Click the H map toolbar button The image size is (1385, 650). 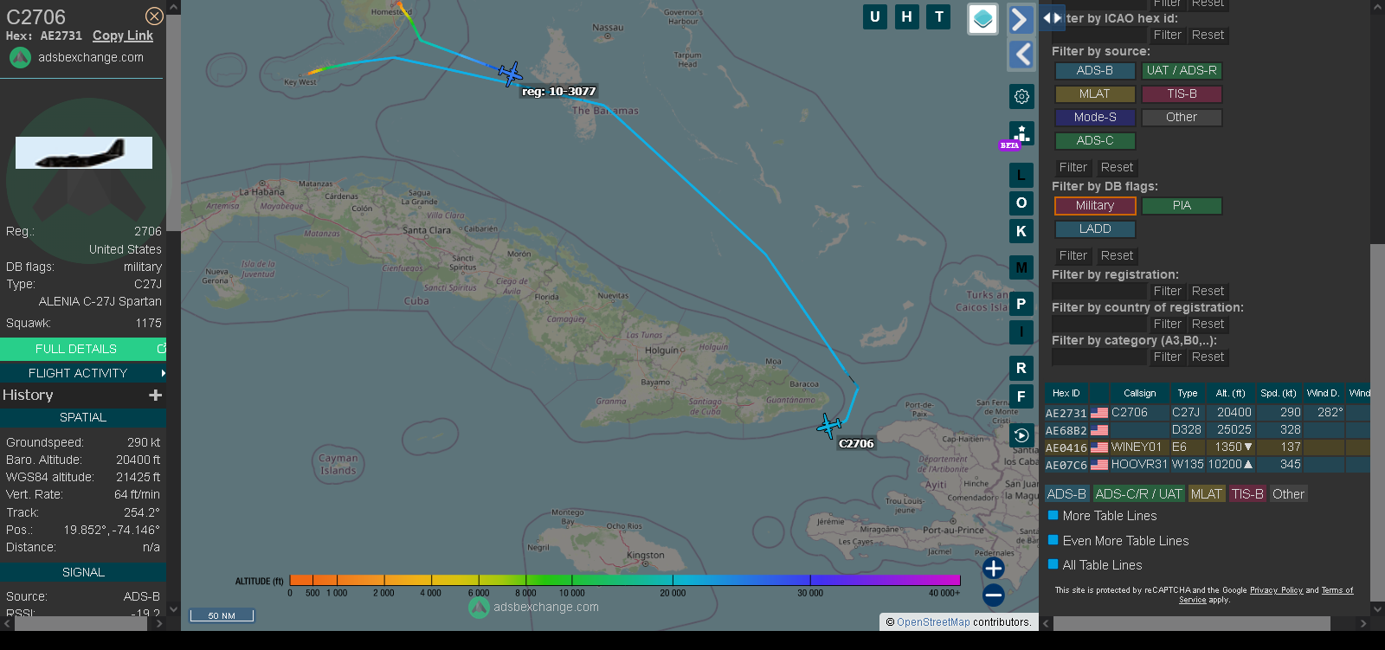click(x=907, y=16)
